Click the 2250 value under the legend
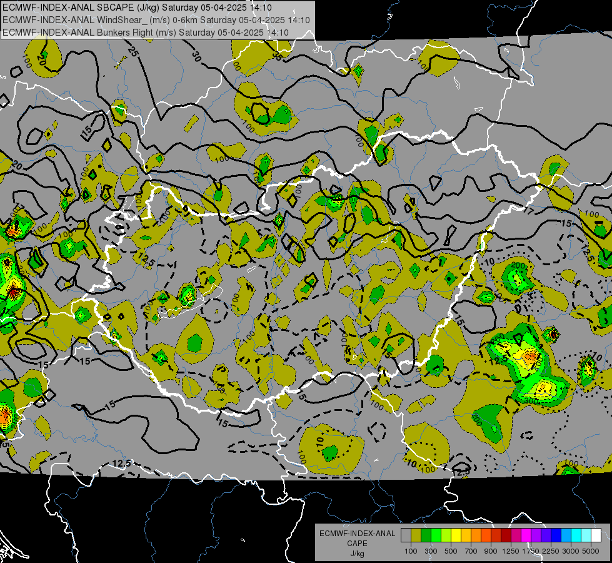The height and width of the screenshot is (563, 612). [551, 551]
